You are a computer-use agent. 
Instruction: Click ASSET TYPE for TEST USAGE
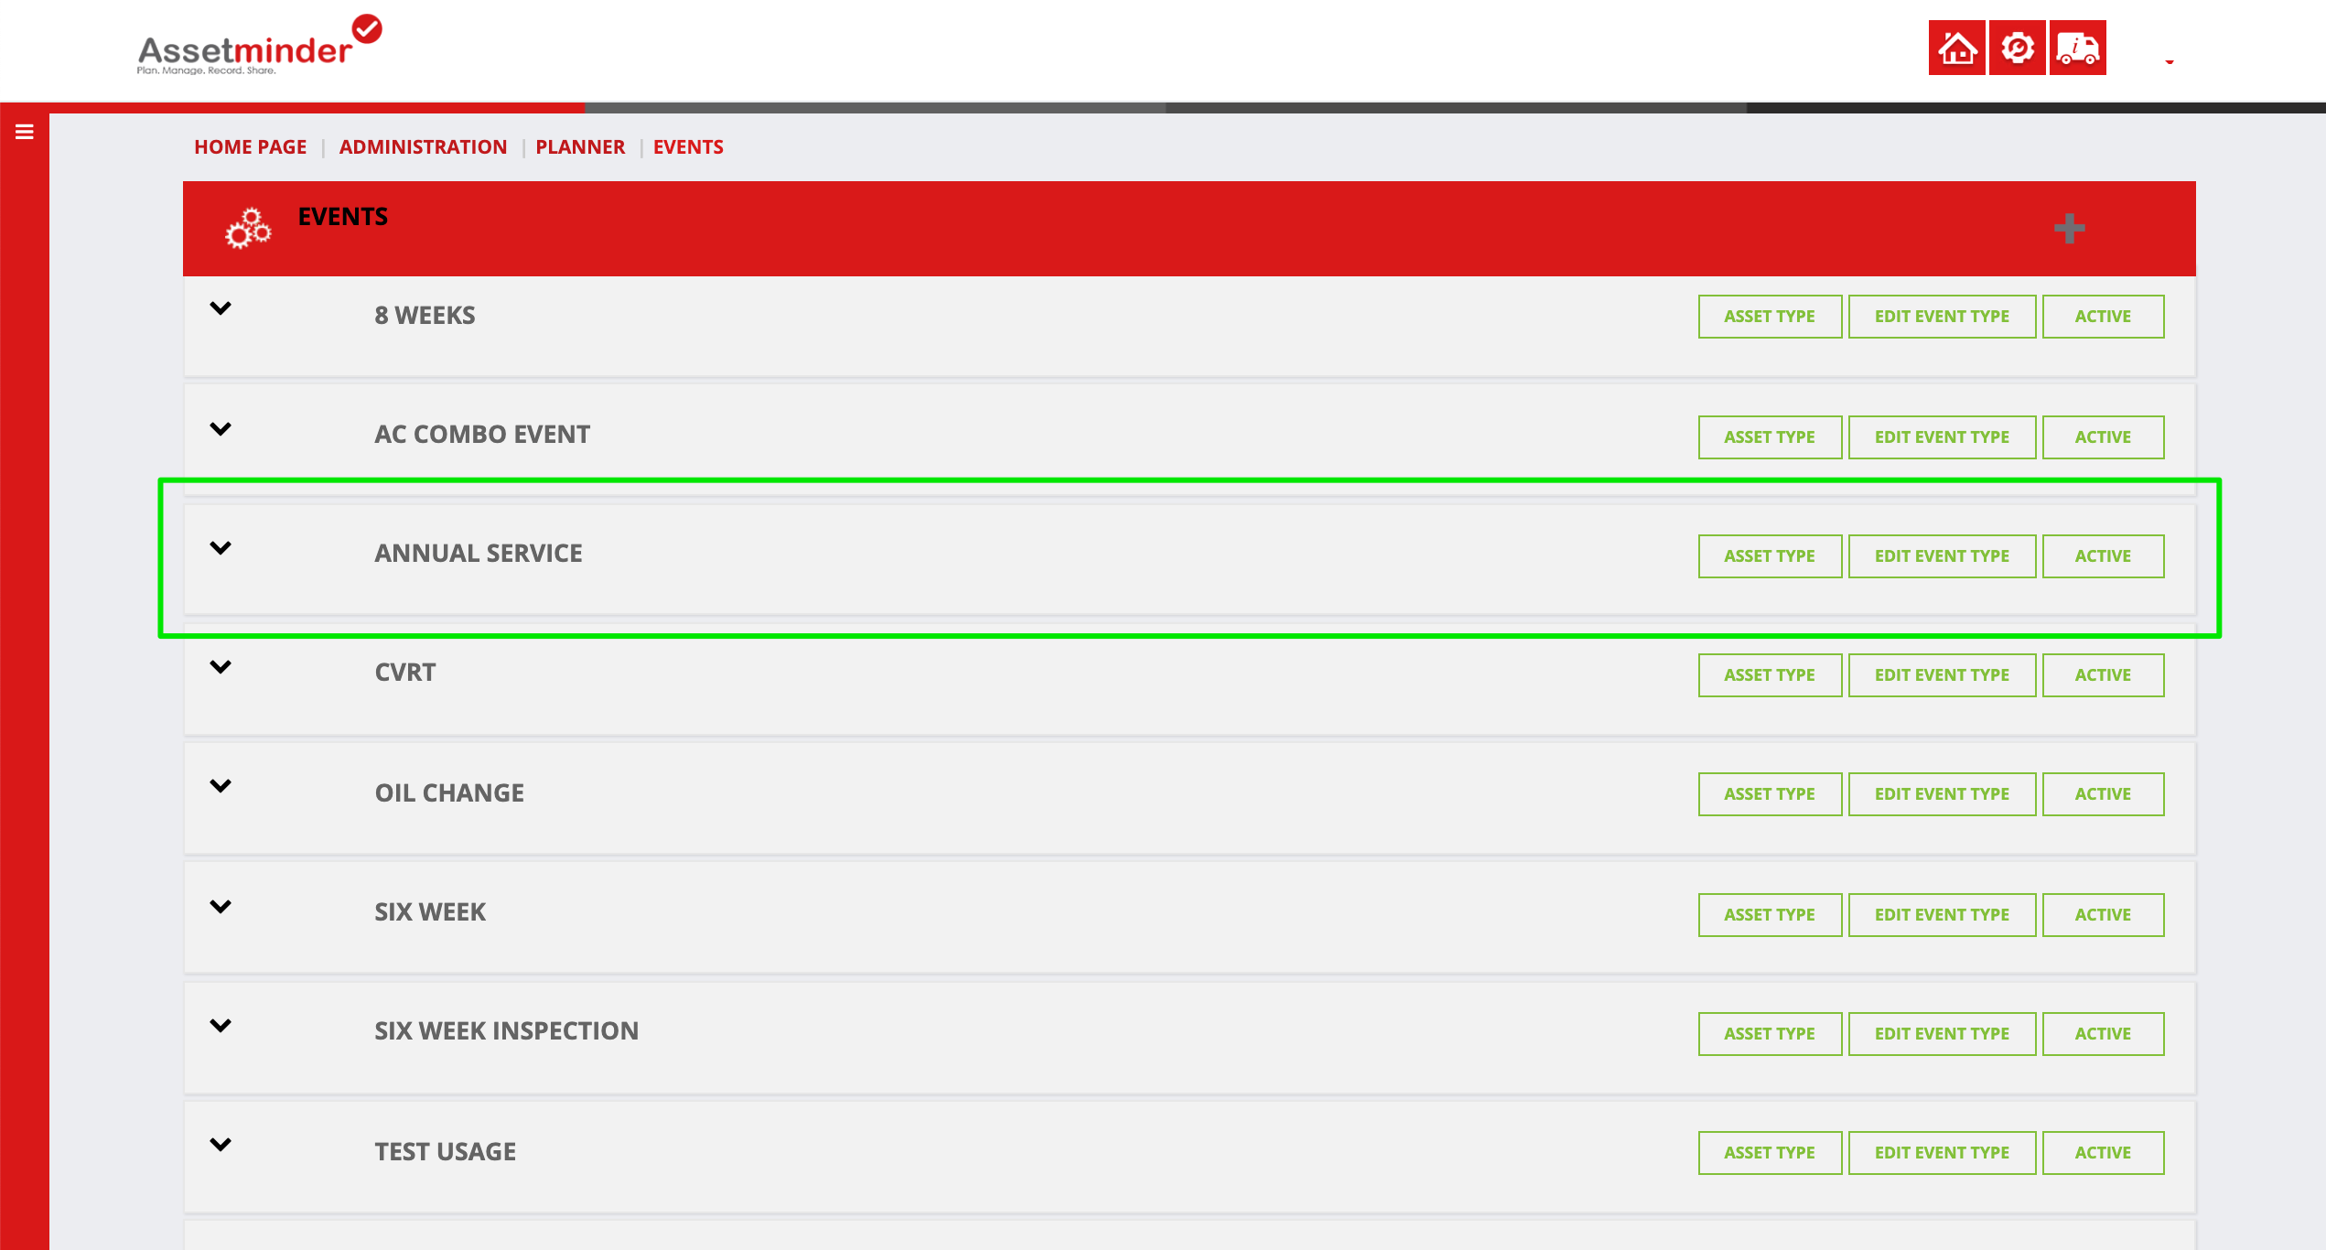tap(1770, 1153)
